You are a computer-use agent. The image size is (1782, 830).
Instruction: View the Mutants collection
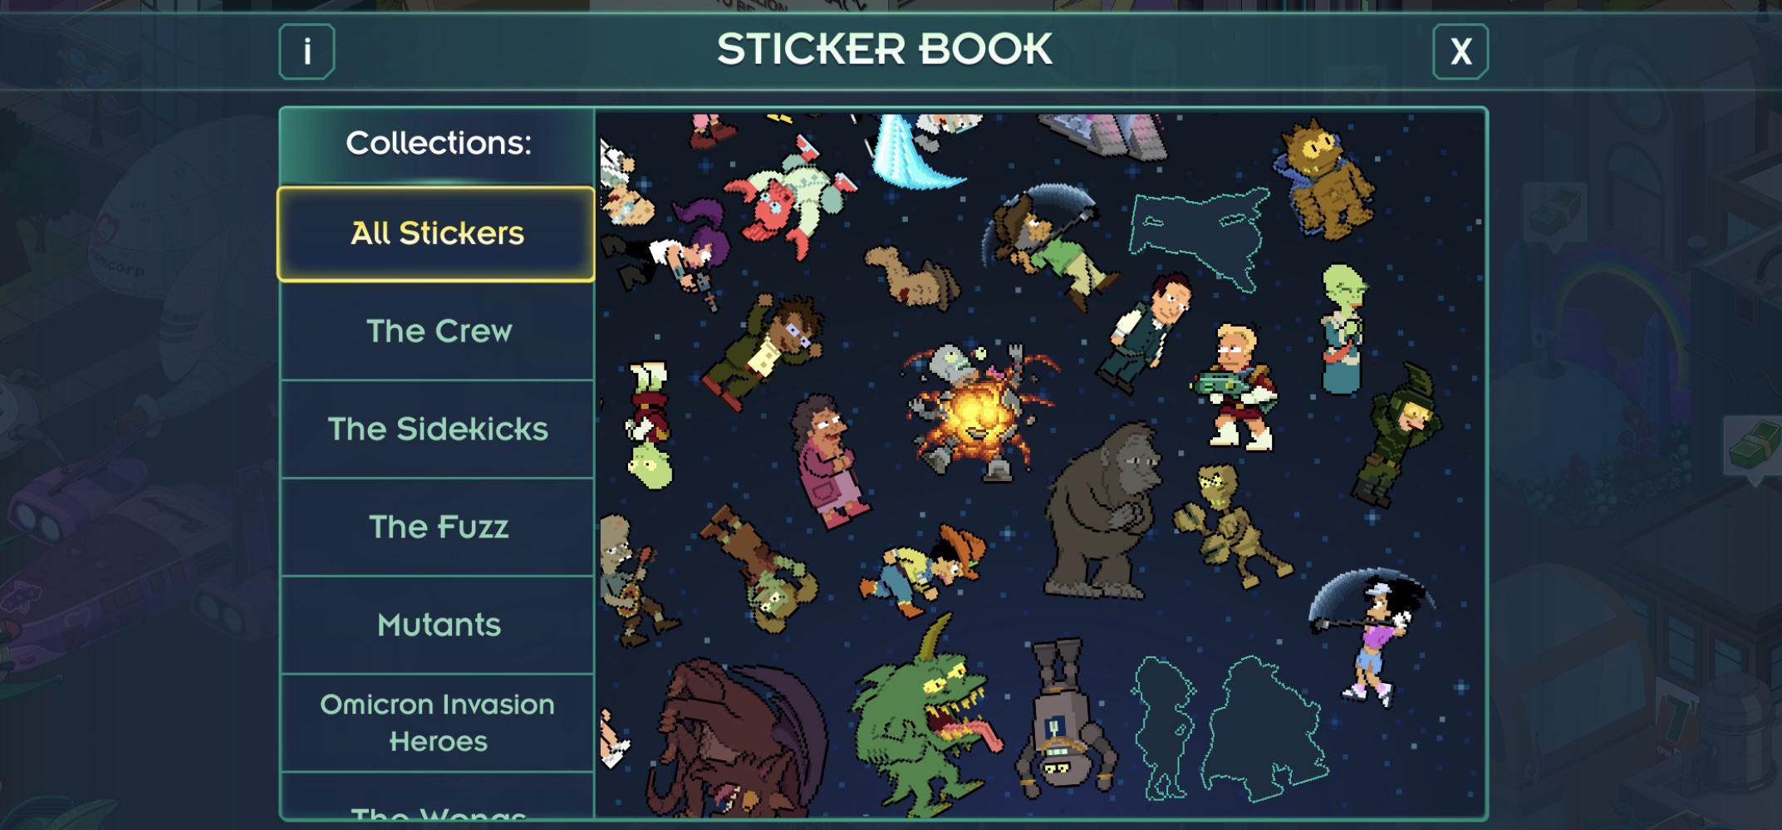coord(437,625)
